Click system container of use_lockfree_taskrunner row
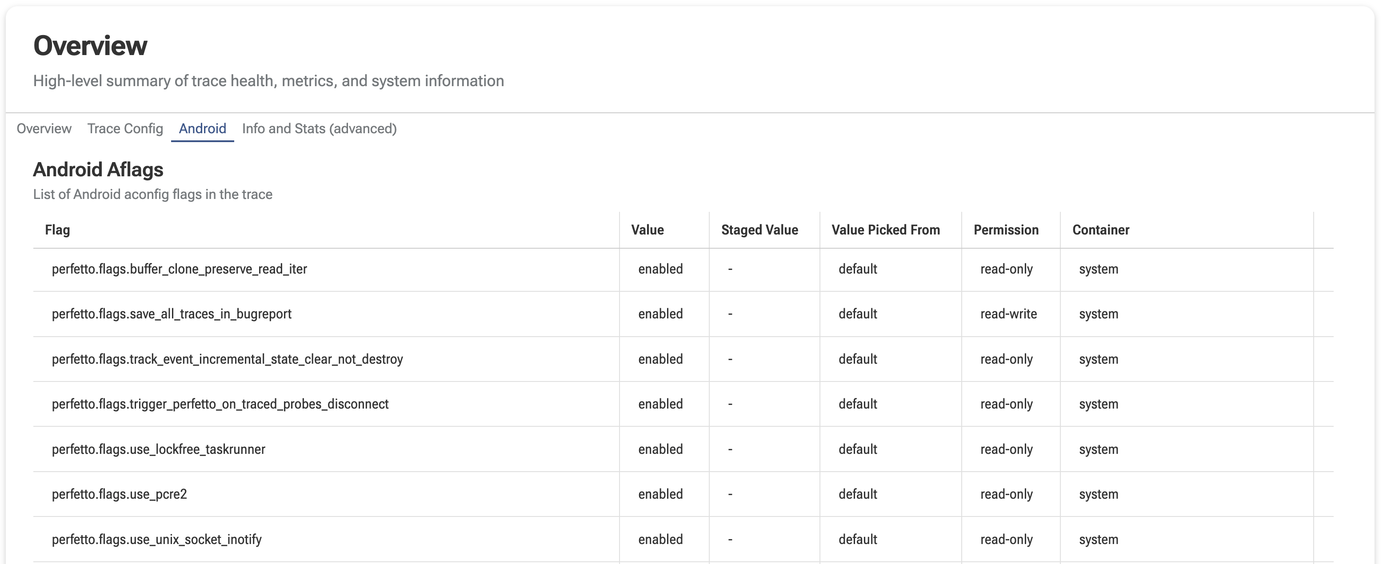This screenshot has width=1391, height=564. tap(1098, 449)
